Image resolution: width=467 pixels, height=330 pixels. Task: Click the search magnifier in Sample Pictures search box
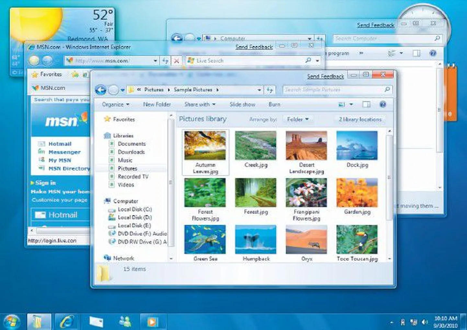click(387, 89)
